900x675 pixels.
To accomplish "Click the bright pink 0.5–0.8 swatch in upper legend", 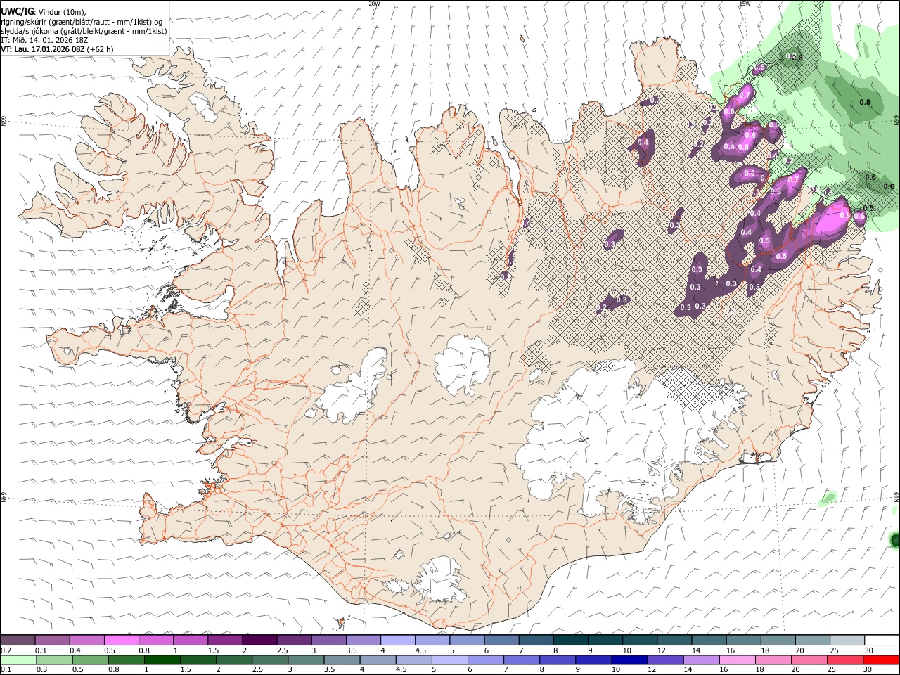I will pos(121,640).
